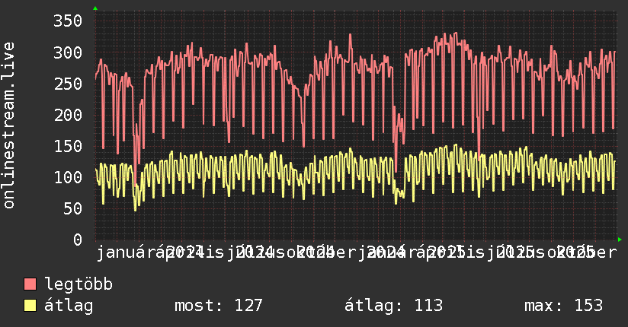Screen dimensions: 628x327
Task: Click the green arrow atop the y-axis
Action: (95, 8)
